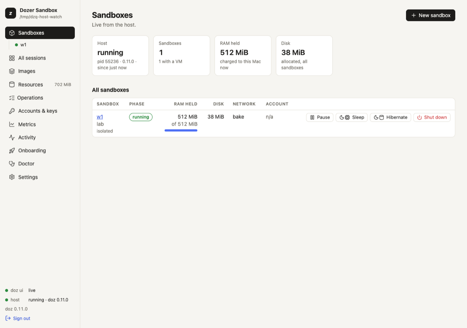Click the n/a account cell
The width and height of the screenshot is (467, 328).
point(269,117)
